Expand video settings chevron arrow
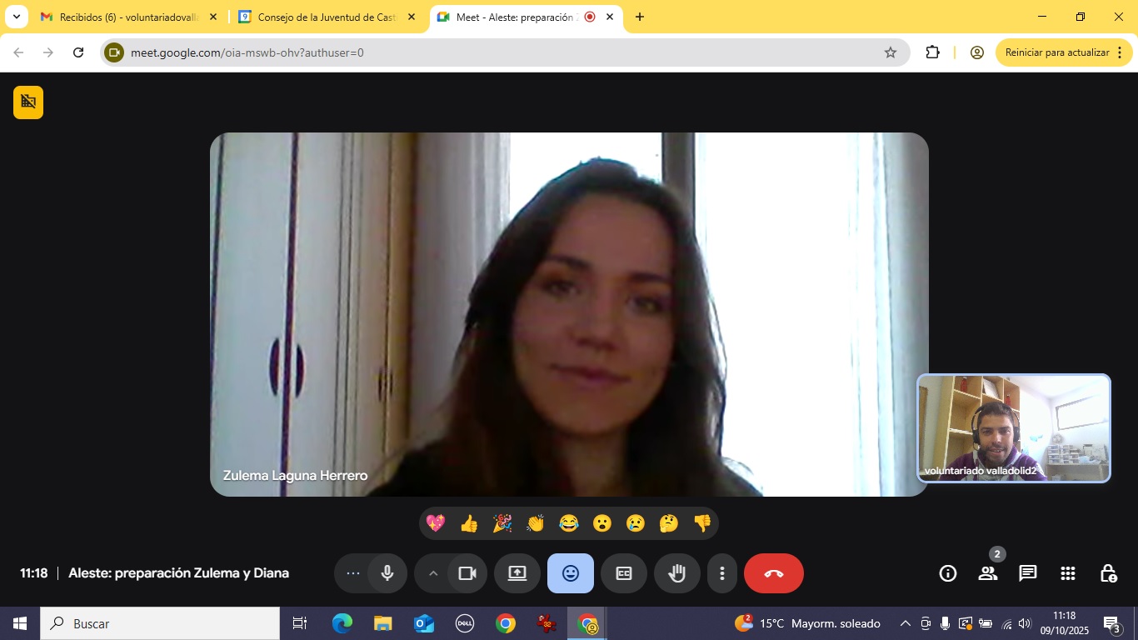The width and height of the screenshot is (1138, 640). click(432, 573)
